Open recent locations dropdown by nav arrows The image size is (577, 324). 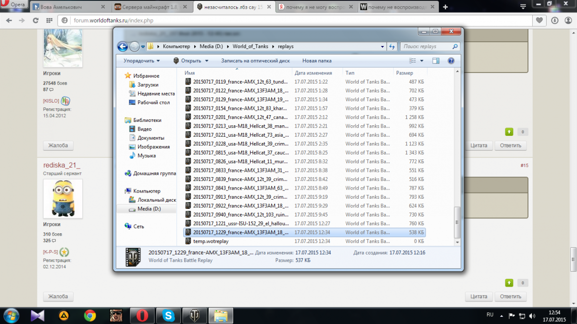click(143, 47)
